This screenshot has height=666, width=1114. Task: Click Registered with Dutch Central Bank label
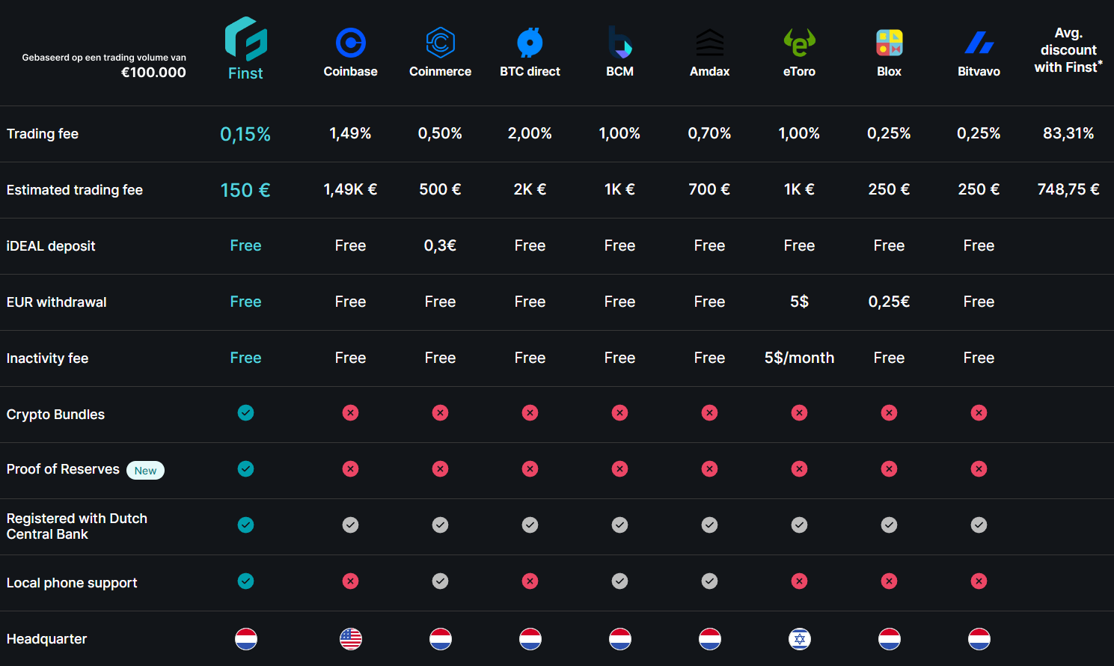[x=77, y=526]
